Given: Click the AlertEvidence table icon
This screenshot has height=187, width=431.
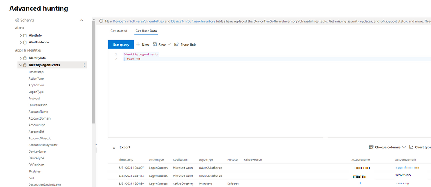Looking at the screenshot, I should (25, 43).
